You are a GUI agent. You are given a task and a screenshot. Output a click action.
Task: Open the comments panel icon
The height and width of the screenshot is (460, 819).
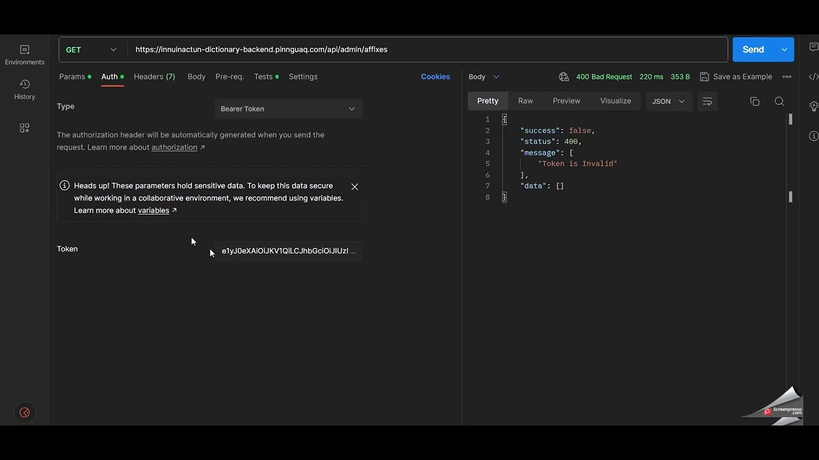814,47
